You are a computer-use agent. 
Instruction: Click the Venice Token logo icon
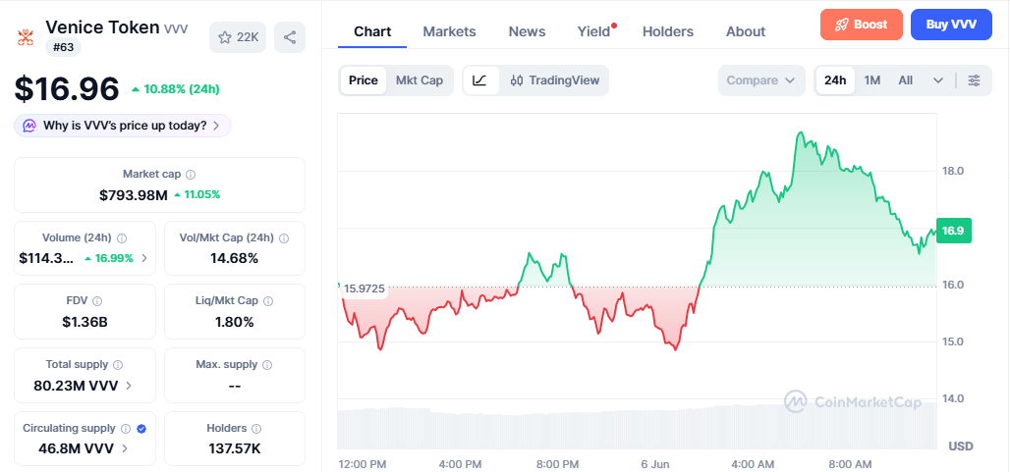point(25,37)
